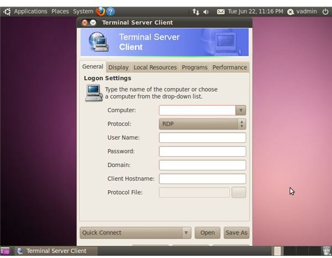Screen dimensions: 332x258
Task: Open the Trash icon in bottom panel
Action: click(x=326, y=251)
